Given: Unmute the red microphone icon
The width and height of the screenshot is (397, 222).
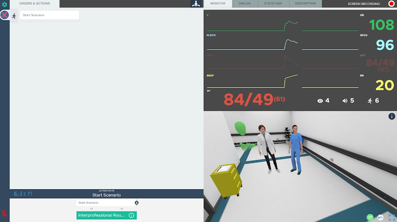Looking at the screenshot, I should (5, 214).
